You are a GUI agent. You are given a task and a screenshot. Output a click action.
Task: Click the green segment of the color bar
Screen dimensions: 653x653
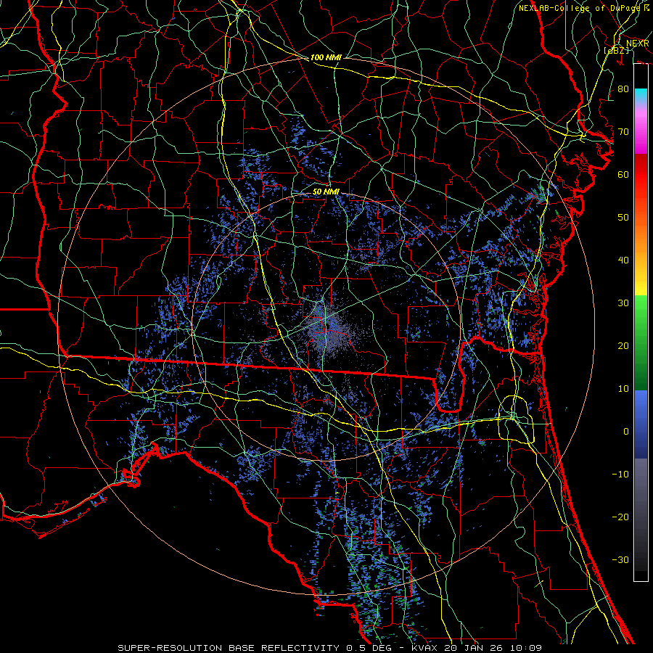click(641, 342)
